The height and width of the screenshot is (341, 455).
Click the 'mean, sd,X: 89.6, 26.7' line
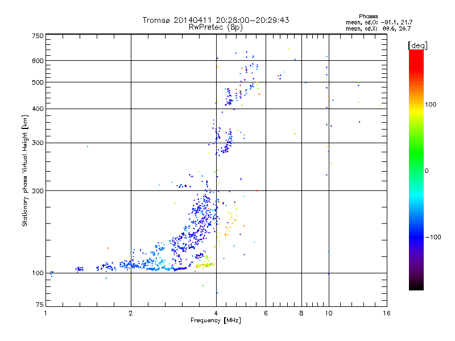(x=378, y=28)
